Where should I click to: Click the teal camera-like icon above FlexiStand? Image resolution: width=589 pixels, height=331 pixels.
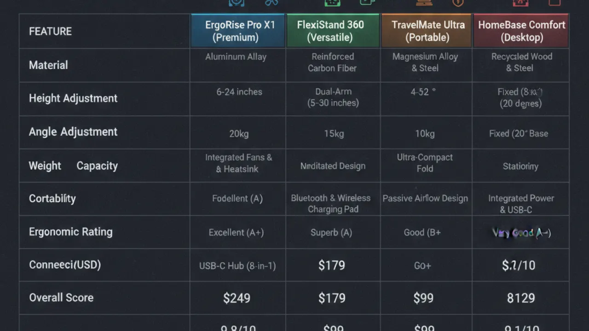tap(367, 2)
